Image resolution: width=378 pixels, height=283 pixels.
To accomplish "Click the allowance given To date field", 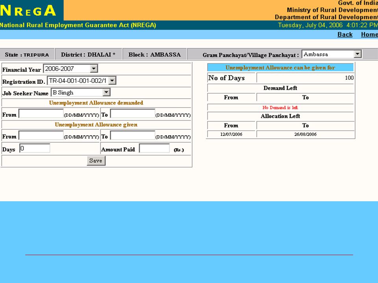I will pyautogui.click(x=133, y=135).
